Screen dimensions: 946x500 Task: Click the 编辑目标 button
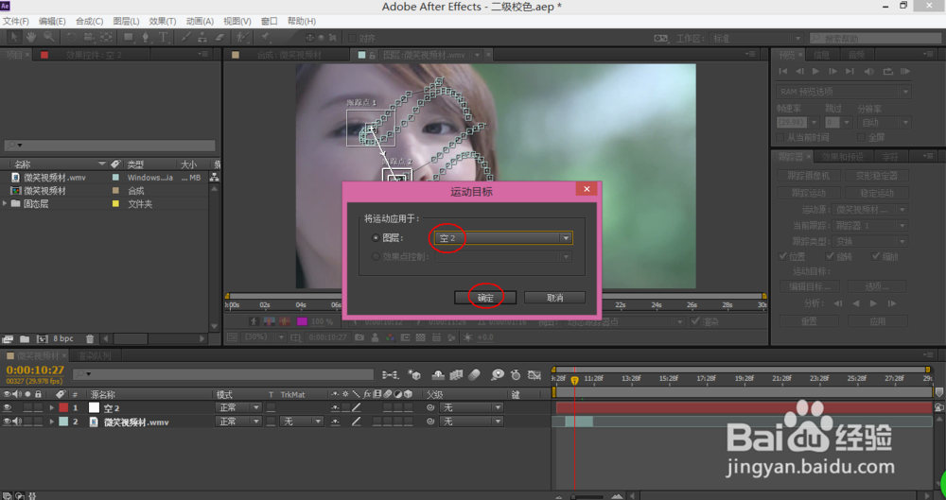tap(810, 286)
